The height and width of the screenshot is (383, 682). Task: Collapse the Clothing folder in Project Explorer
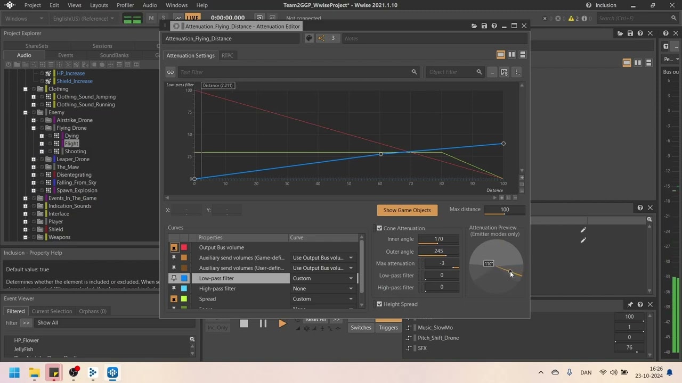click(25, 89)
